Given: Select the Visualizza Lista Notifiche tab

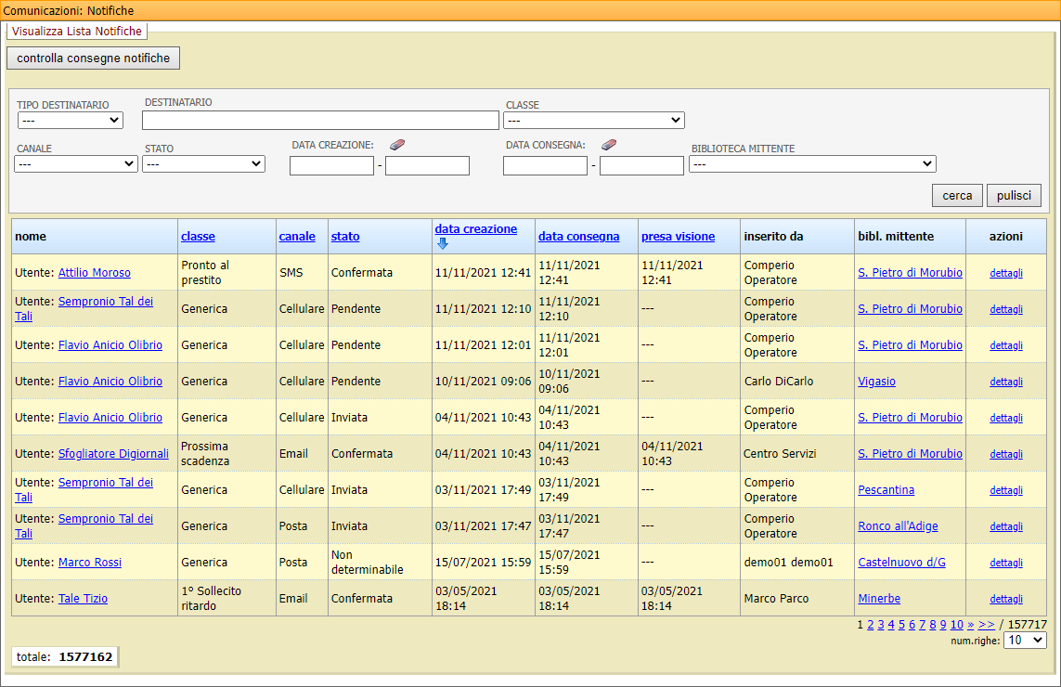Looking at the screenshot, I should pos(77,31).
